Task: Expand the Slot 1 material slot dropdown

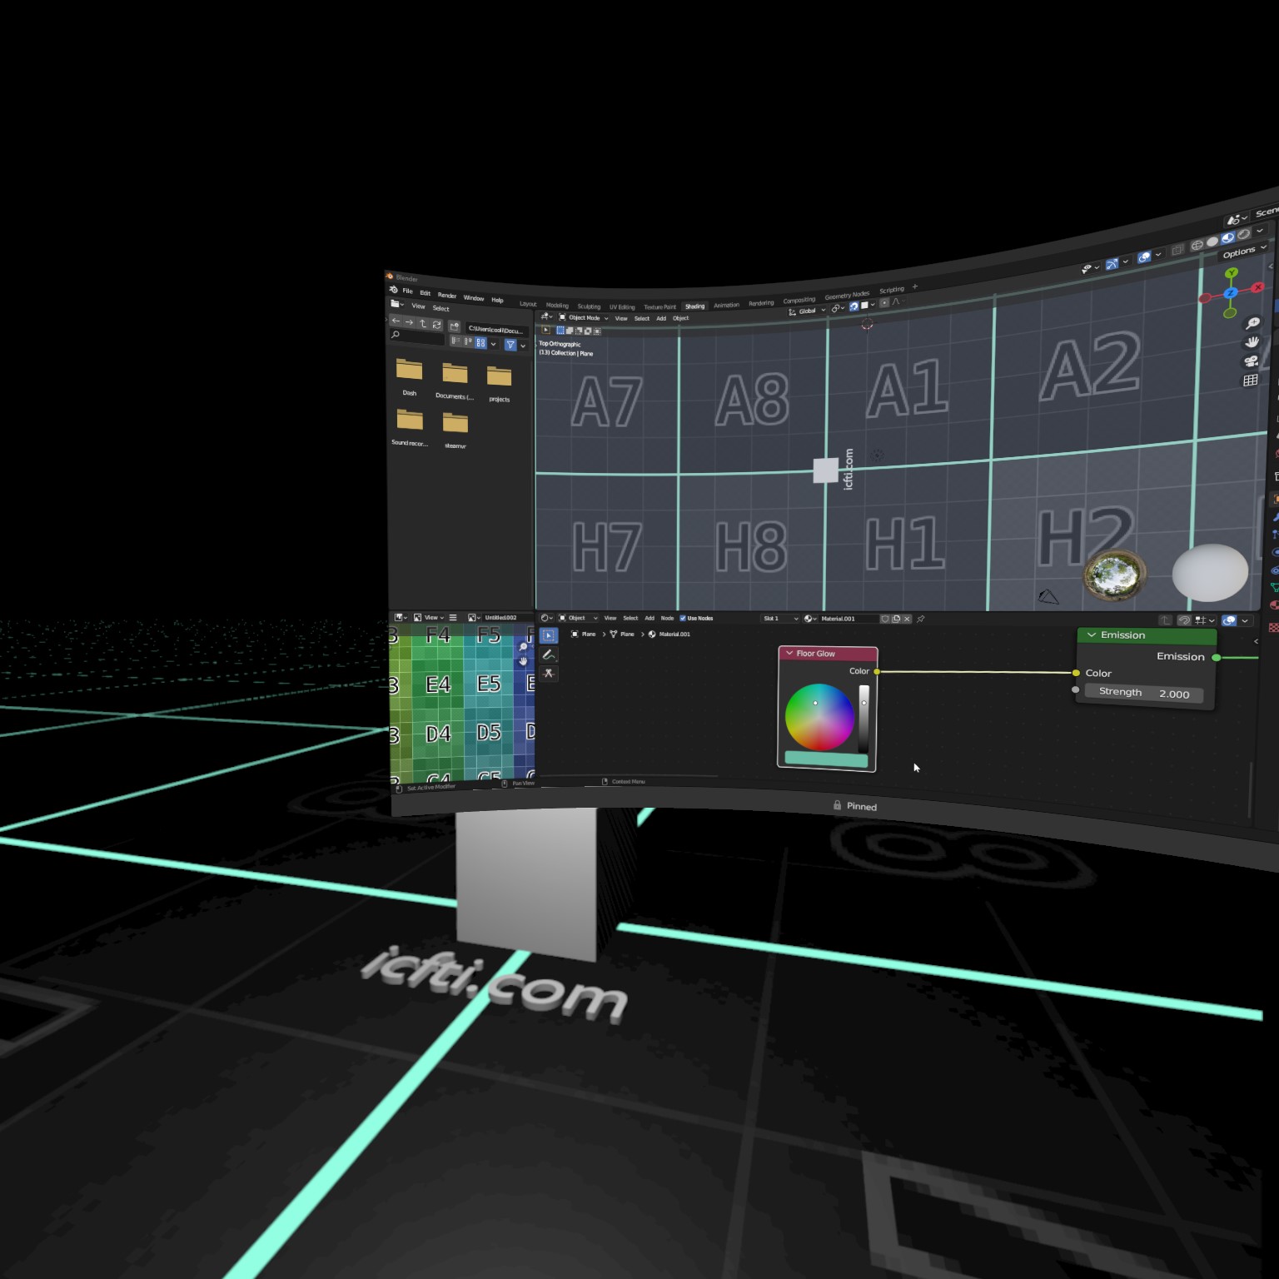Action: (779, 618)
